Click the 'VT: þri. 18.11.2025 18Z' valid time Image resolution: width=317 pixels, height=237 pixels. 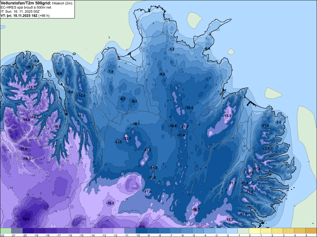[19, 16]
